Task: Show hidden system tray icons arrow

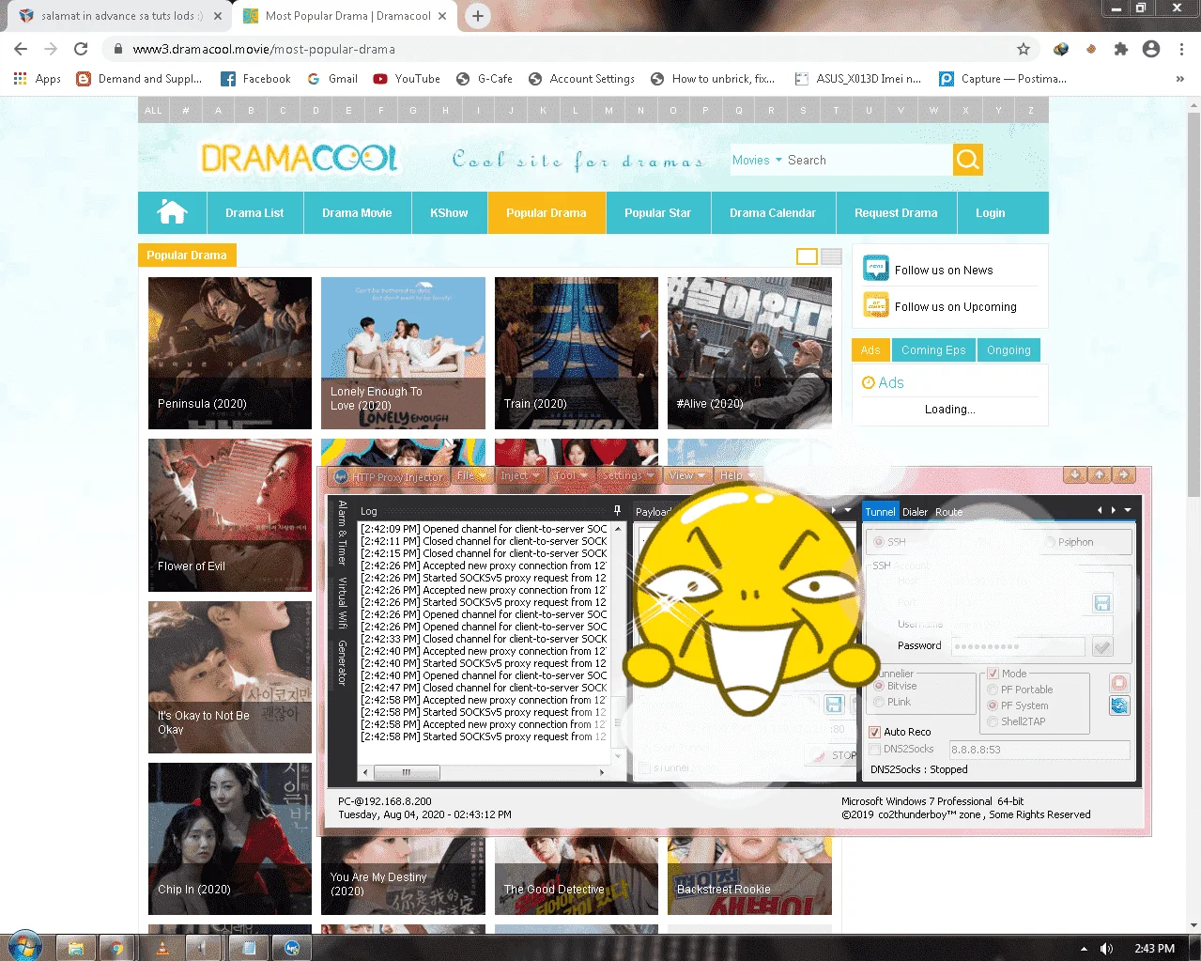Action: click(x=1084, y=949)
